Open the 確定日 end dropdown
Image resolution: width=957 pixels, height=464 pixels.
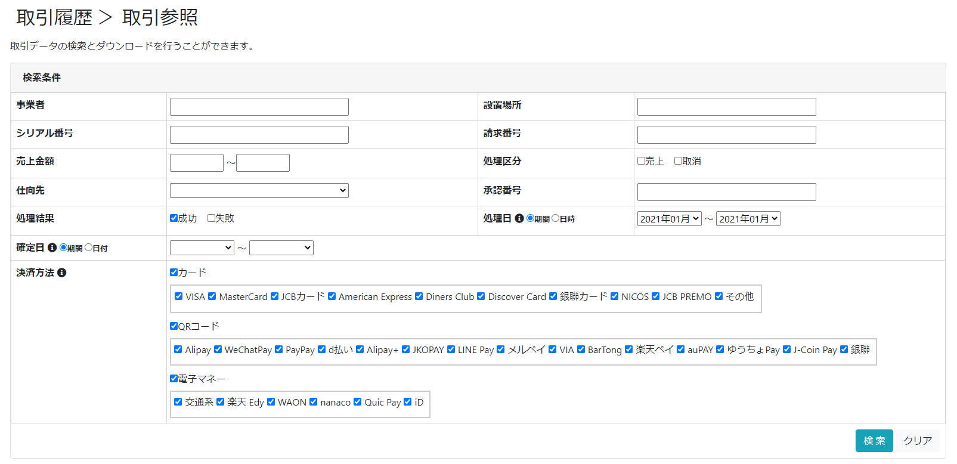pyautogui.click(x=281, y=248)
